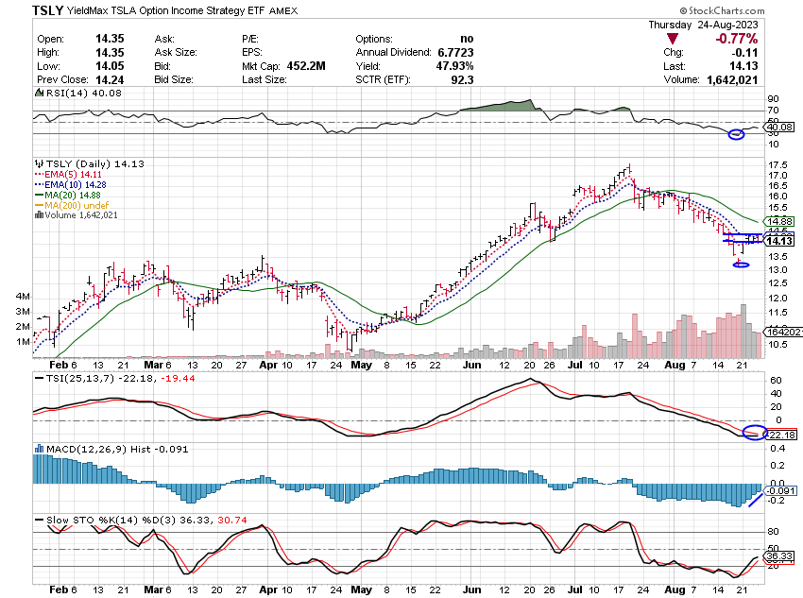Screen dimensions: 803x598
Task: Click the histogram icon beside MACD(12,26,9)
Action: coord(40,449)
